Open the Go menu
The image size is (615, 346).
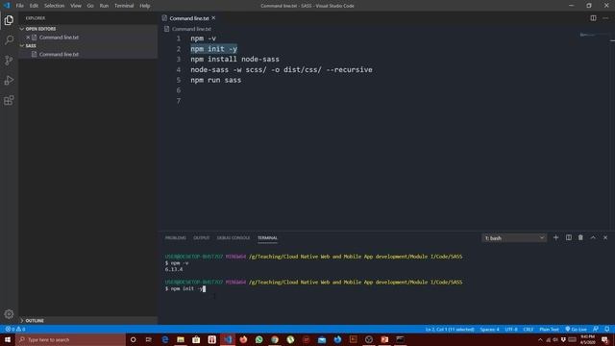click(90, 6)
